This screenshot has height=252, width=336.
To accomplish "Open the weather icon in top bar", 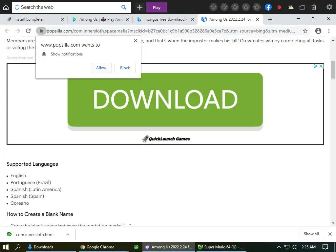I will (291, 7).
